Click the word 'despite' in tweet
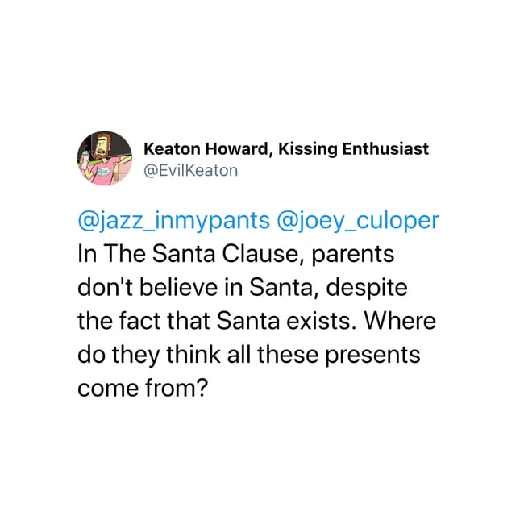524x524 pixels. point(367,289)
